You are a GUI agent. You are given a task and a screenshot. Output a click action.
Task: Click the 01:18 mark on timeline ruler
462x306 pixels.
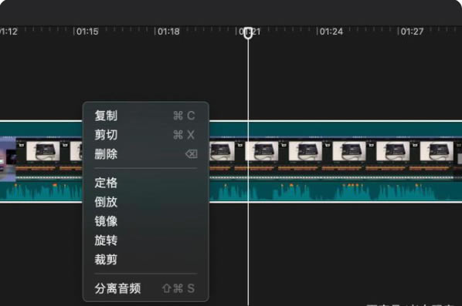168,31
